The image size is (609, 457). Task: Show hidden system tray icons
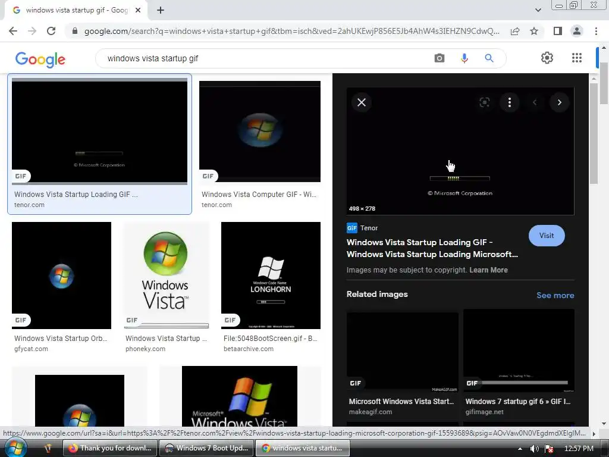point(520,449)
